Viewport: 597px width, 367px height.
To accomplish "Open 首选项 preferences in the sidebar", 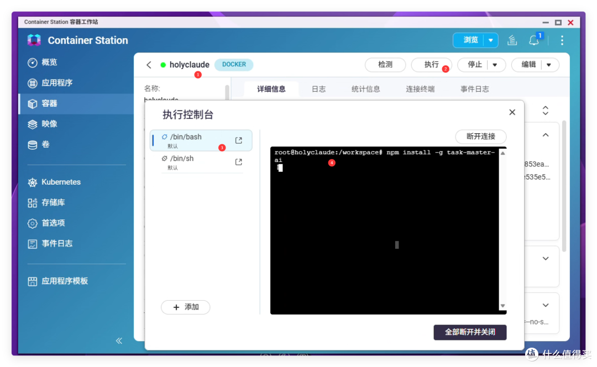I will (x=76, y=223).
